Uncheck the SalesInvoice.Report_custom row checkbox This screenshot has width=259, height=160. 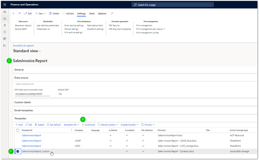pyautogui.click(x=18, y=151)
